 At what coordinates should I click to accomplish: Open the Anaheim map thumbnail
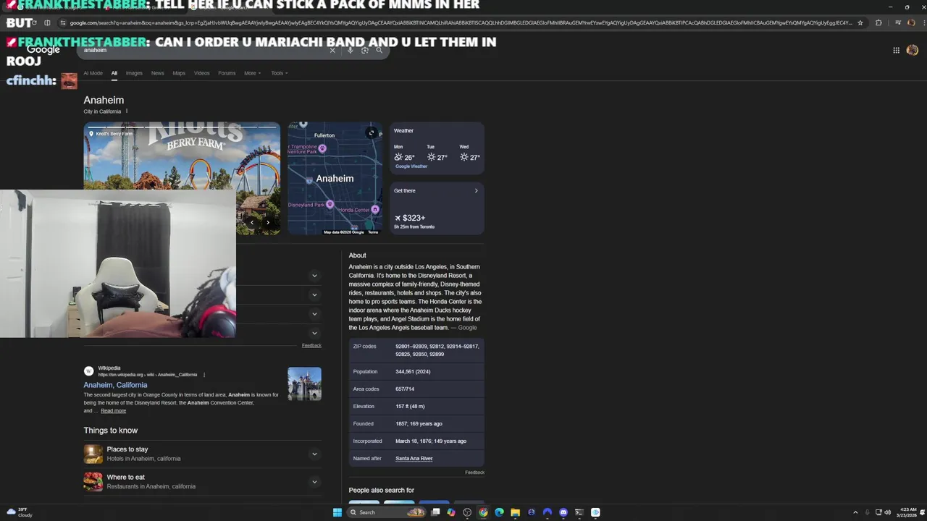tap(335, 179)
